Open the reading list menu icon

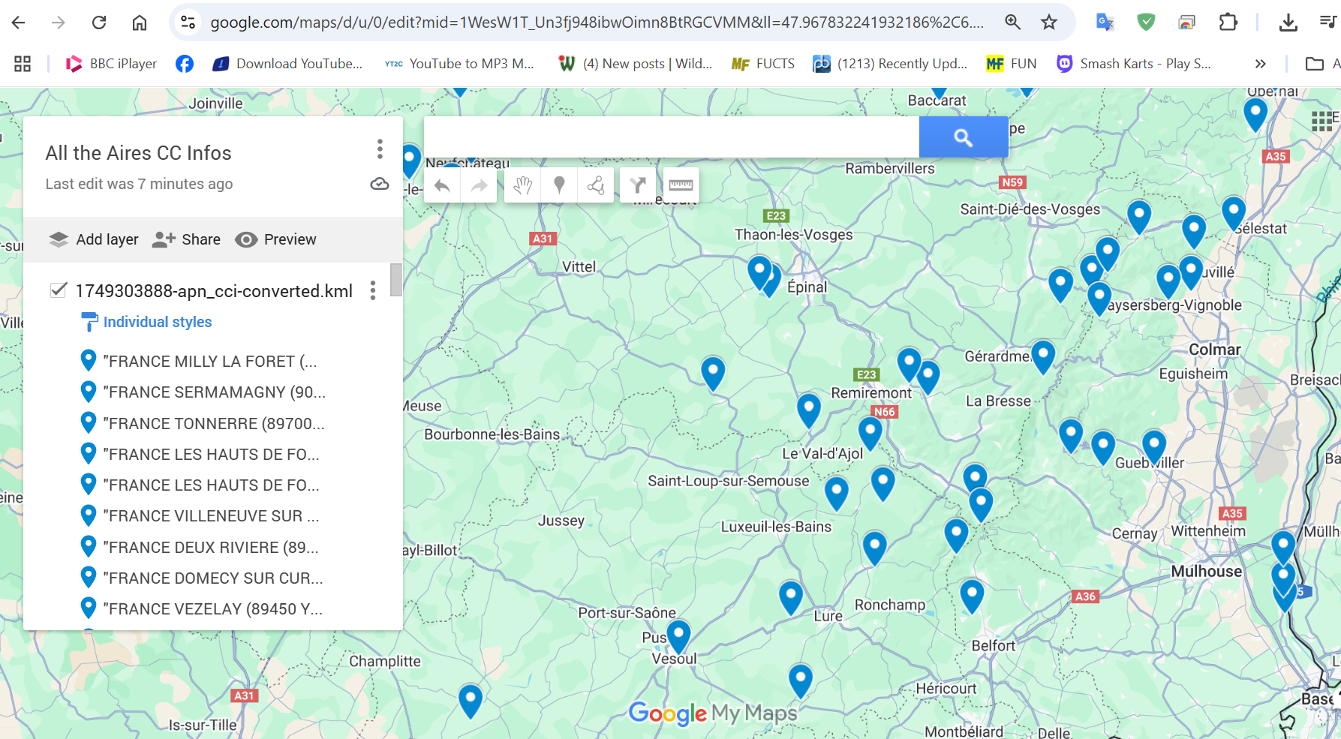(1329, 23)
